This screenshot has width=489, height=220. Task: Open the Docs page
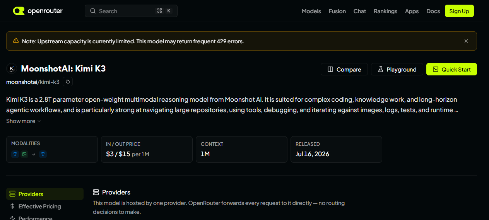[x=433, y=11]
